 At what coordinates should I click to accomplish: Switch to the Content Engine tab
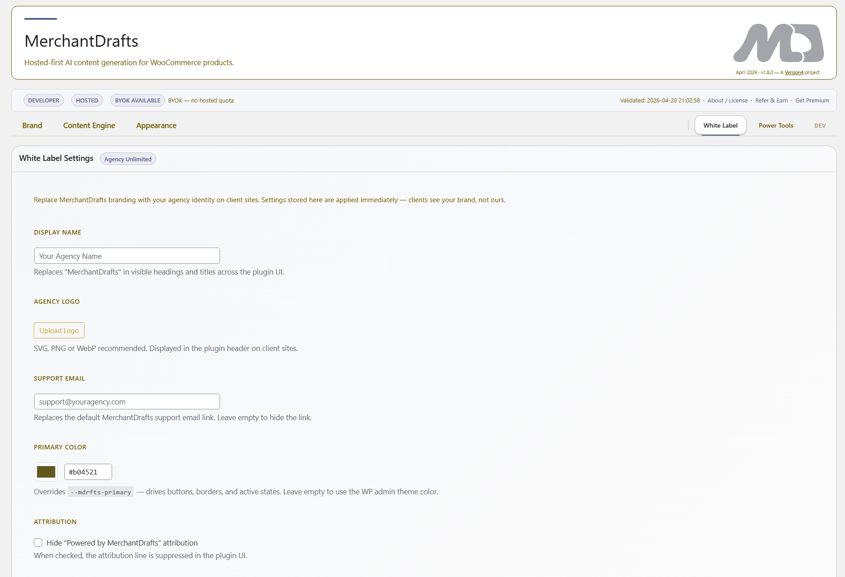[89, 125]
